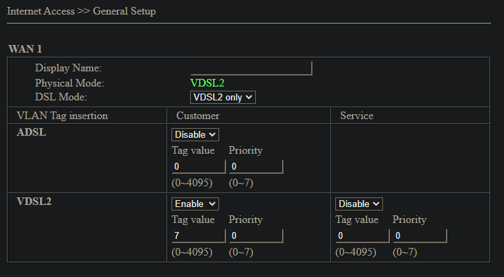Viewport: 504px width, 277px height.
Task: Click the bold VDSL2 row label
Action: [x=35, y=202]
